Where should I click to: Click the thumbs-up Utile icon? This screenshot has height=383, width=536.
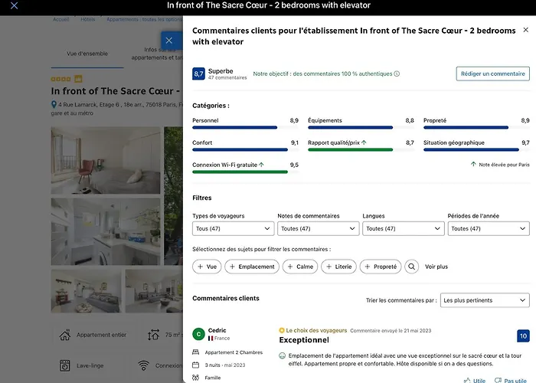click(x=467, y=380)
